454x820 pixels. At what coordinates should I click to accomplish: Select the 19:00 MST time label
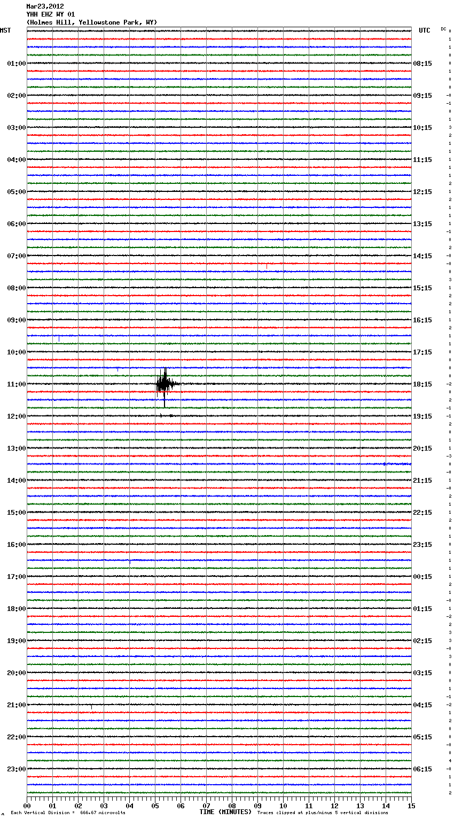point(17,641)
